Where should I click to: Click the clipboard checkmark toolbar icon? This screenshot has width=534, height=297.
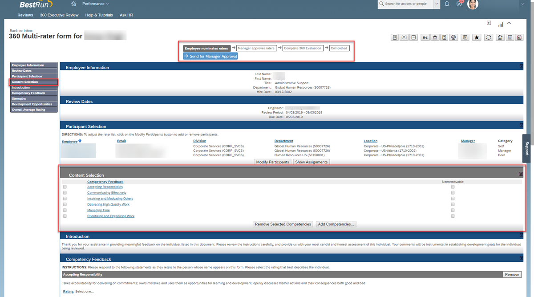click(444, 37)
